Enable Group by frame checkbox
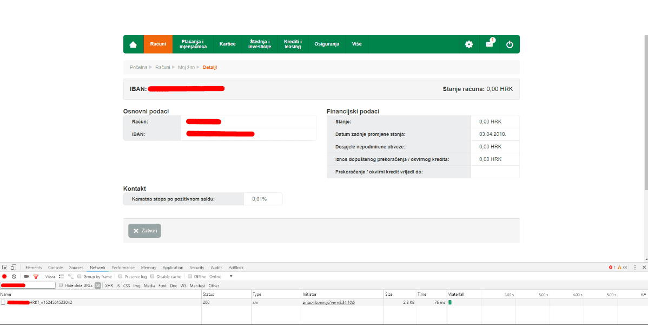 point(80,277)
